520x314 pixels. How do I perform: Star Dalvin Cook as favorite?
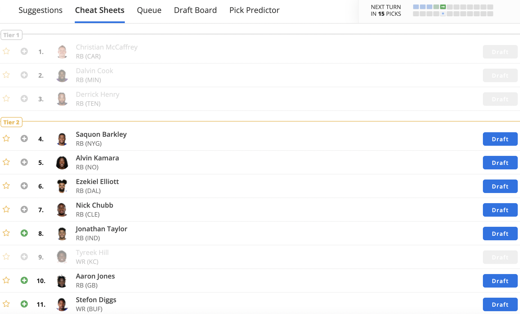[x=6, y=75]
